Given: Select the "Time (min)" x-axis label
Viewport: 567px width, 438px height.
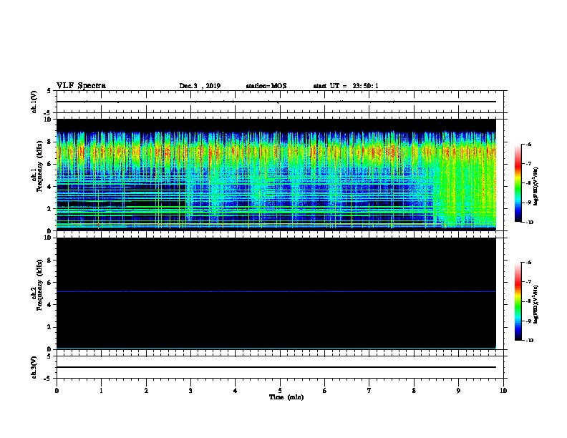Looking at the screenshot, I should [x=286, y=397].
